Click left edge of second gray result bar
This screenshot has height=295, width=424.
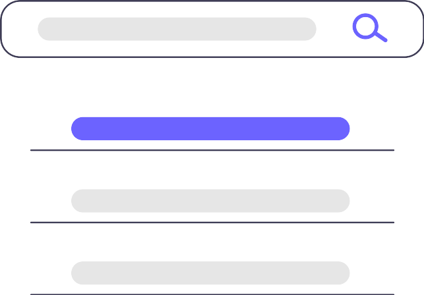[x=79, y=201]
